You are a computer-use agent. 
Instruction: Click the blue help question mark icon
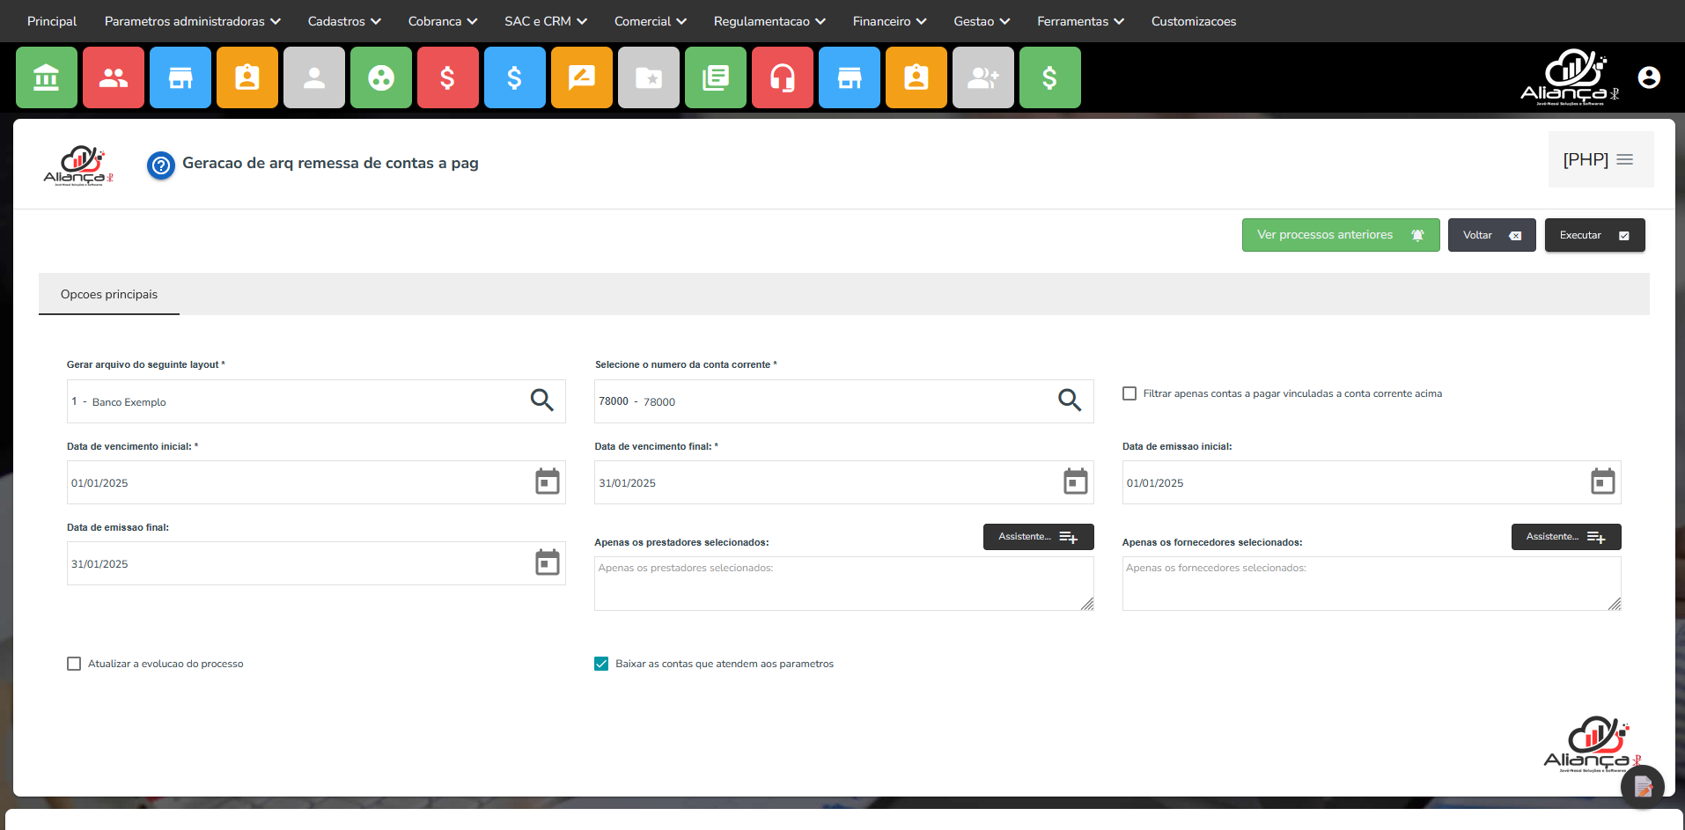[161, 165]
